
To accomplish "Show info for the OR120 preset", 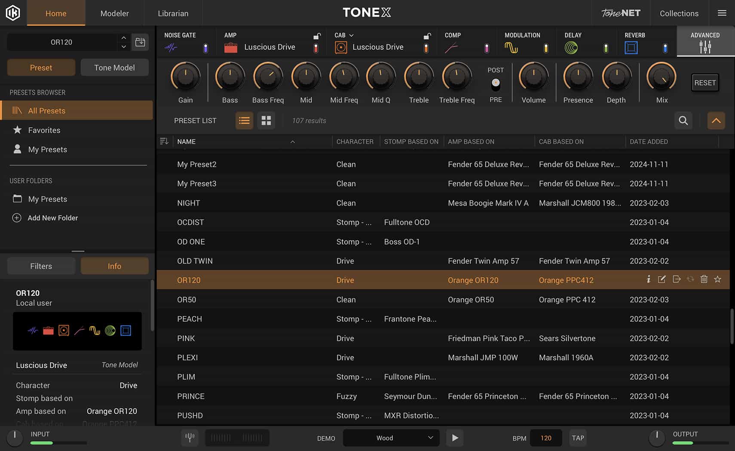I will click(x=648, y=279).
